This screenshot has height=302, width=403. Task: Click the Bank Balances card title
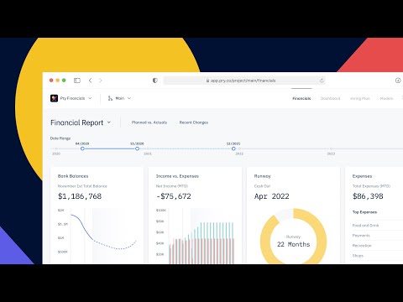click(73, 176)
